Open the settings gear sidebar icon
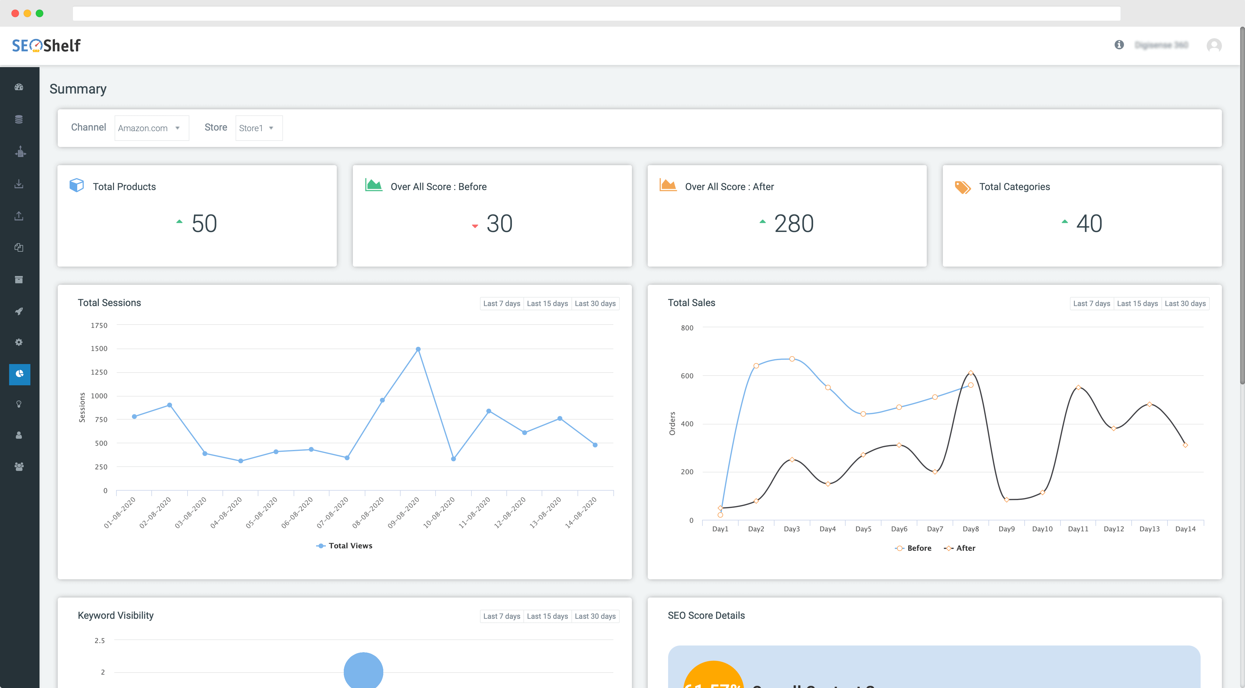The height and width of the screenshot is (688, 1245). [x=19, y=342]
